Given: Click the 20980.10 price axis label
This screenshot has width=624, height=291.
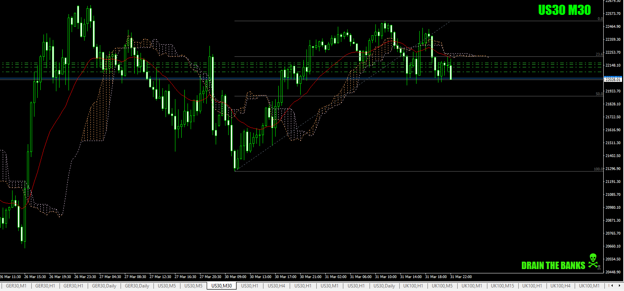Looking at the screenshot, I should click(613, 208).
